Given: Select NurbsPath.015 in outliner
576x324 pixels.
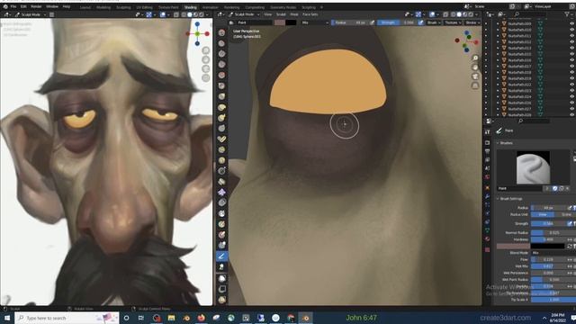Looking at the screenshot, I should (x=519, y=54).
